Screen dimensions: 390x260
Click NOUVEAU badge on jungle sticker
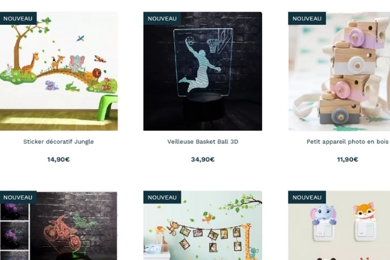(18, 18)
